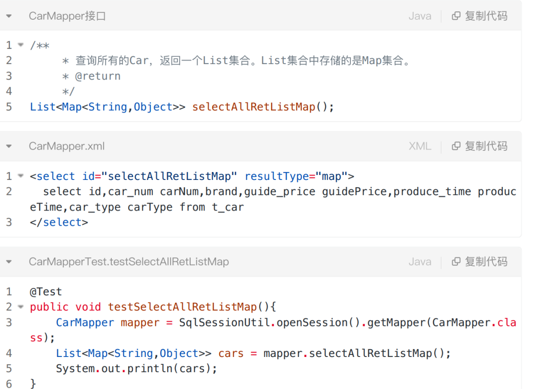Click the closing </select> tag
The image size is (552, 389).
[59, 222]
